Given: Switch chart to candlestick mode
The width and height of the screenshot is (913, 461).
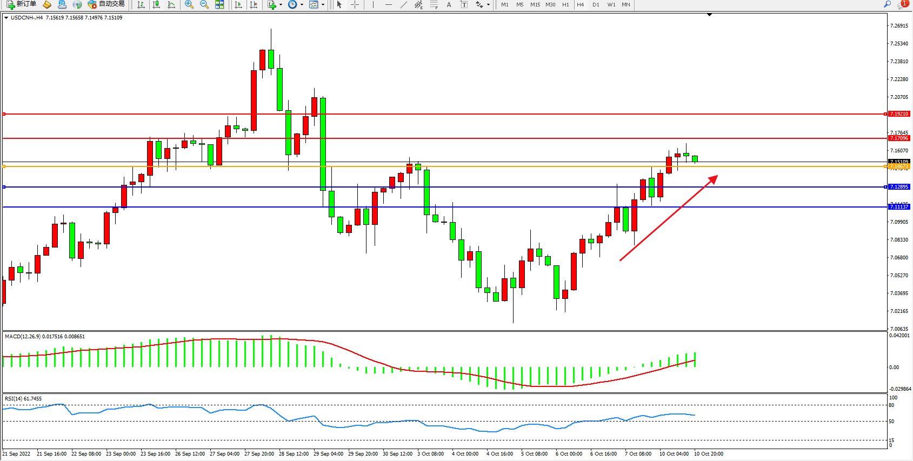Looking at the screenshot, I should click(156, 4).
